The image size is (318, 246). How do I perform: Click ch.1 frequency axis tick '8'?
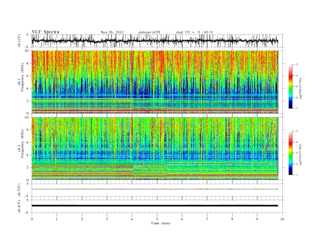tap(28, 64)
